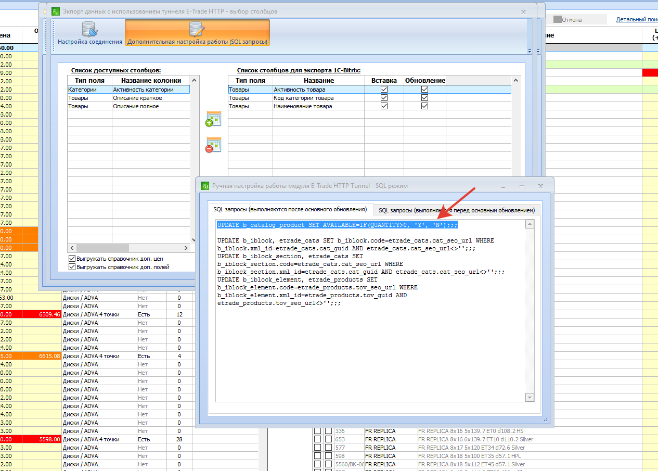
Task: Click Обновление column header
Action: tap(425, 80)
